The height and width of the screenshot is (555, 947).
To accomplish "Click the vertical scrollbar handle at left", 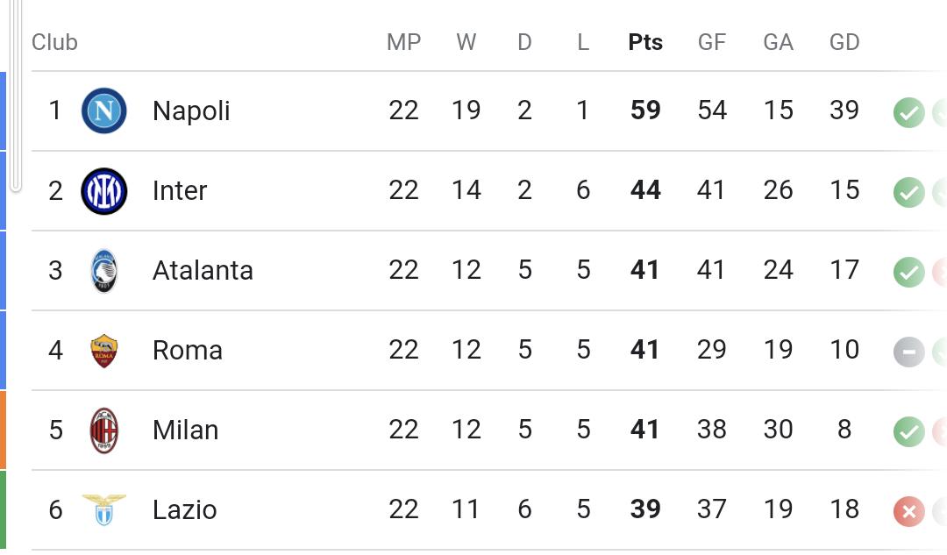I will (x=15, y=96).
